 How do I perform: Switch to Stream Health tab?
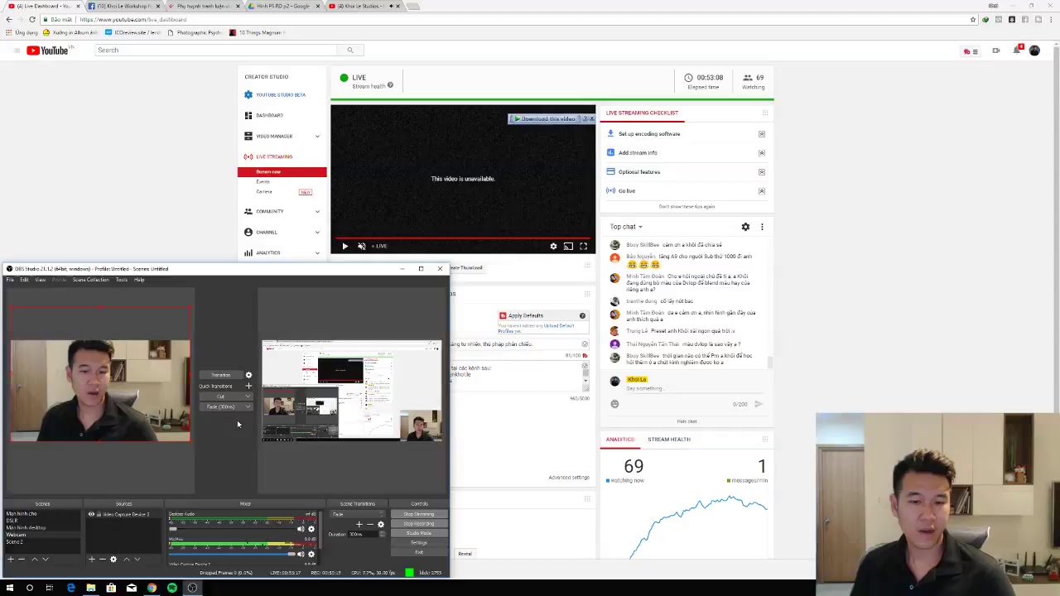point(668,440)
